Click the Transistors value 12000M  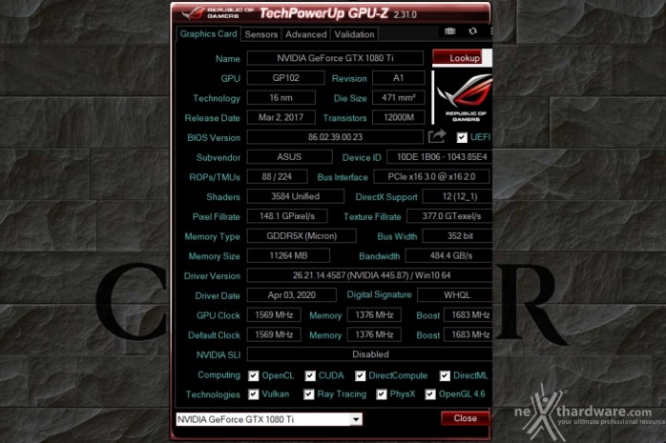pyautogui.click(x=399, y=117)
